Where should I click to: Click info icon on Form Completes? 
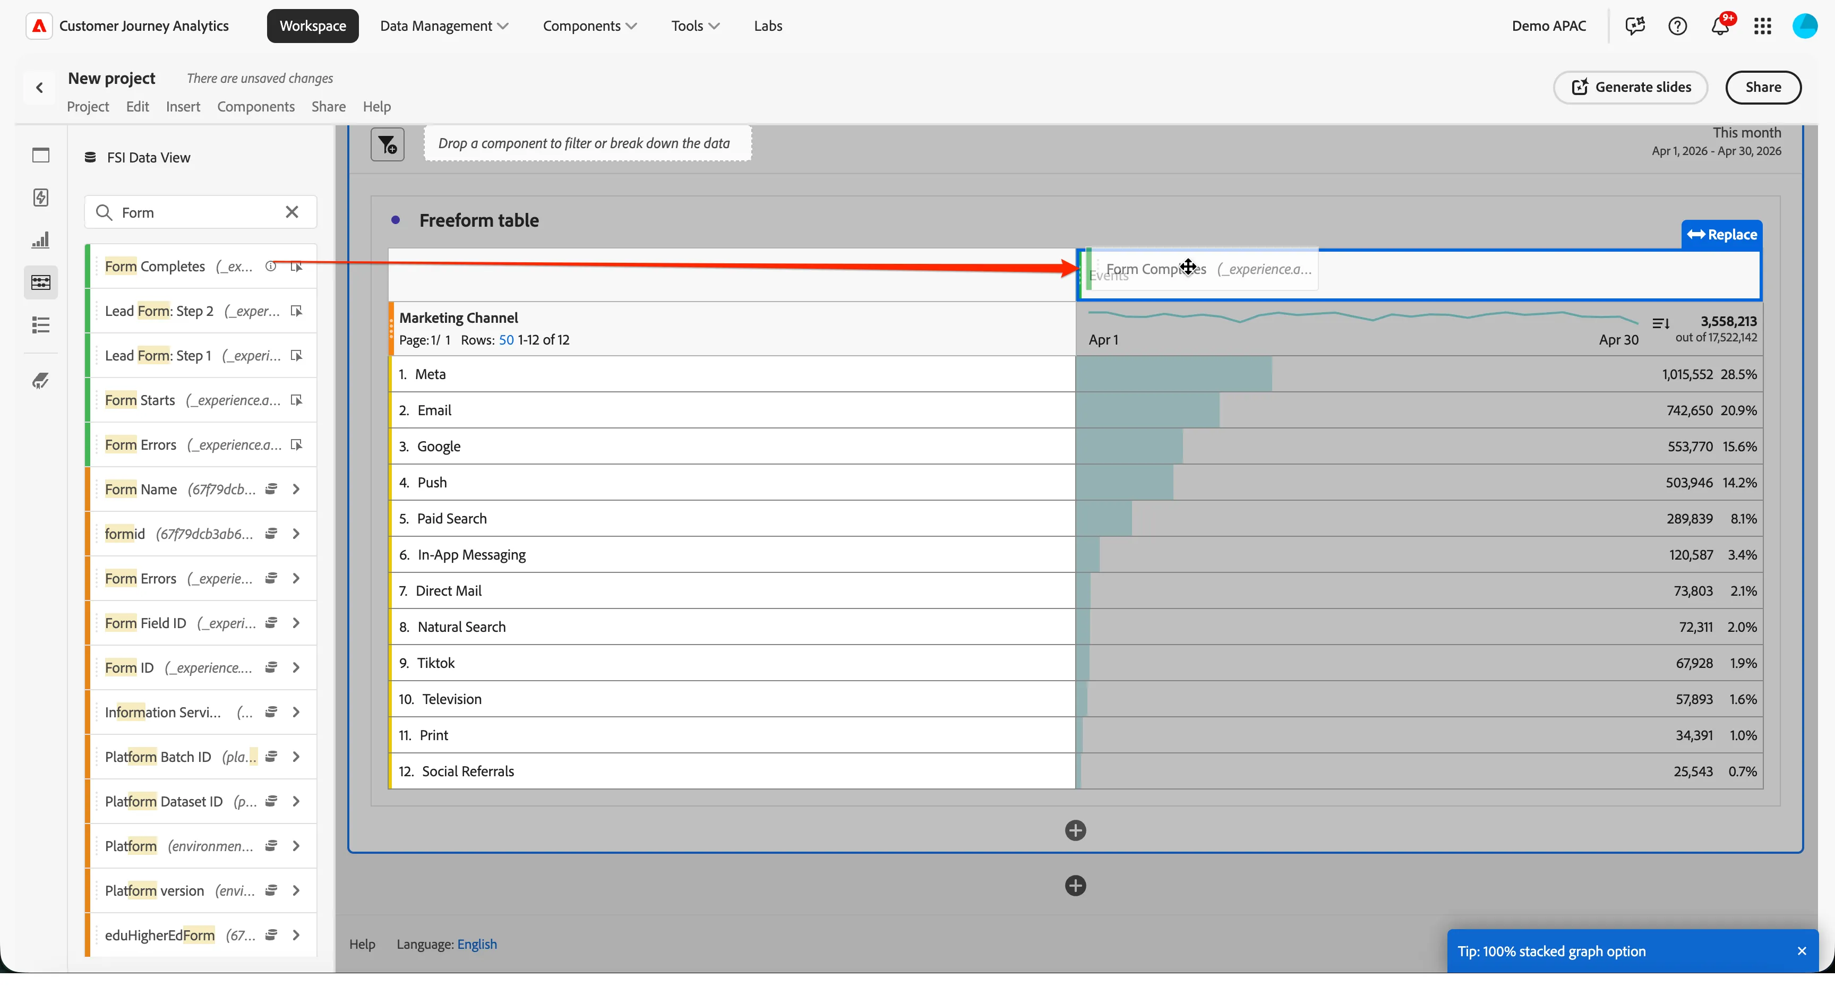point(271,267)
